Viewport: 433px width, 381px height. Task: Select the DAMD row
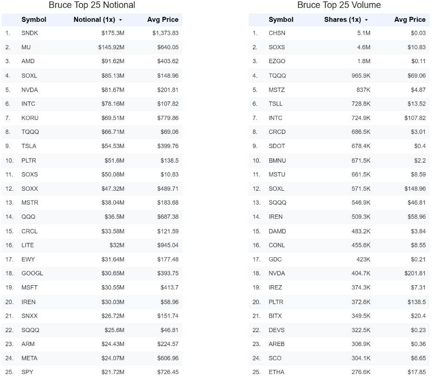(339, 231)
